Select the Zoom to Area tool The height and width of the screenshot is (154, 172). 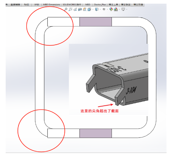coord(70,9)
